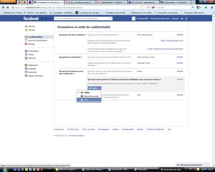The height and width of the screenshot is (172, 215).
Task: Modify who sees future publications
Action: (x=180, y=35)
